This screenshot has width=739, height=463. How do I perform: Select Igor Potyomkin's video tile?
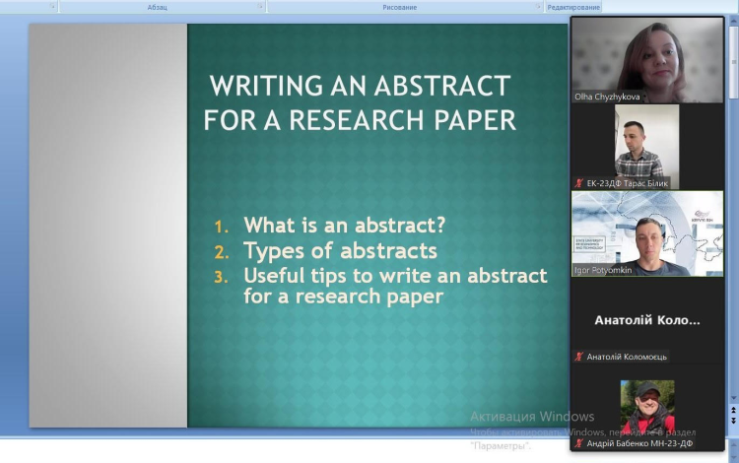click(647, 232)
